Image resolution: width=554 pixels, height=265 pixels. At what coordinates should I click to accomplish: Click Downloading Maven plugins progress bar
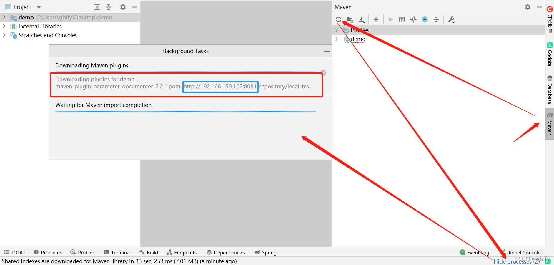pos(185,72)
